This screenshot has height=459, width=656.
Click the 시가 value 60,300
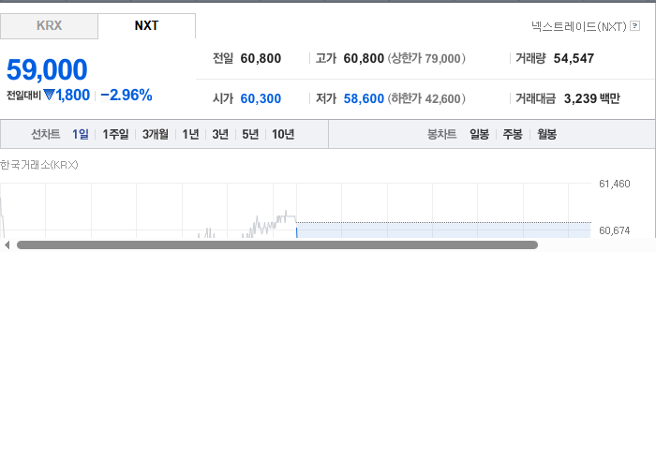pyautogui.click(x=261, y=98)
